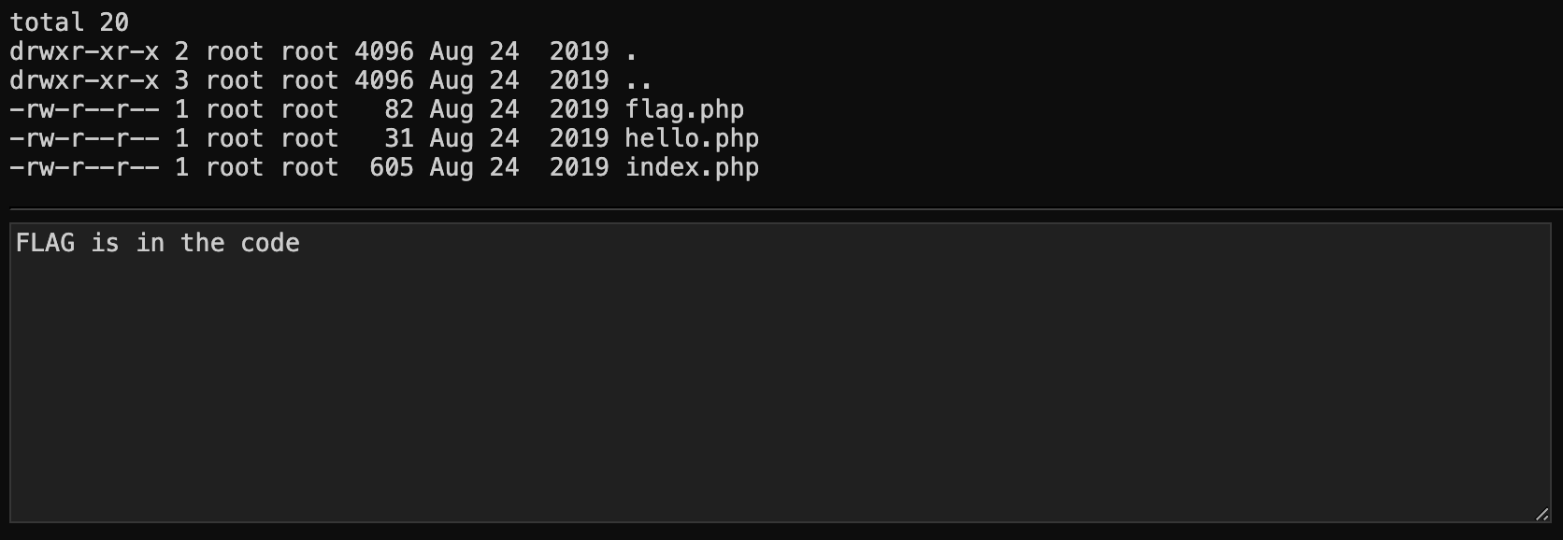The height and width of the screenshot is (540, 1563).
Task: Click the 82 file size of flag.php
Action: 399,109
